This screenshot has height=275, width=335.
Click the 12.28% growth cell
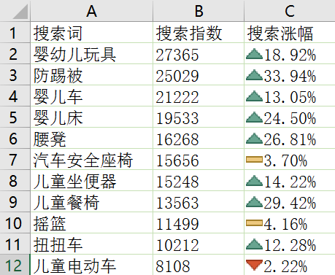[x=290, y=244]
